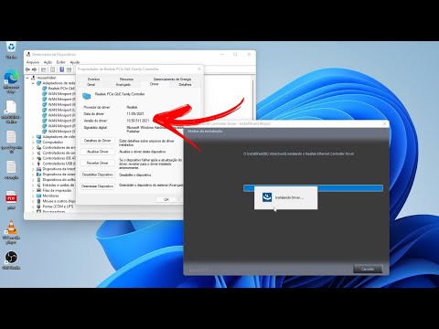Switch to the Eventos tab
Viewport: 439px width, 329px height.
(94, 80)
